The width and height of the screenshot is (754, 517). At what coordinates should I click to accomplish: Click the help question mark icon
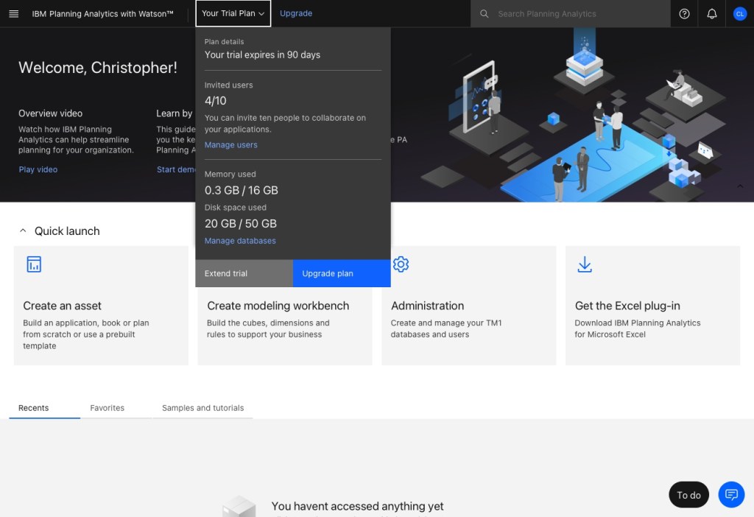click(x=684, y=13)
